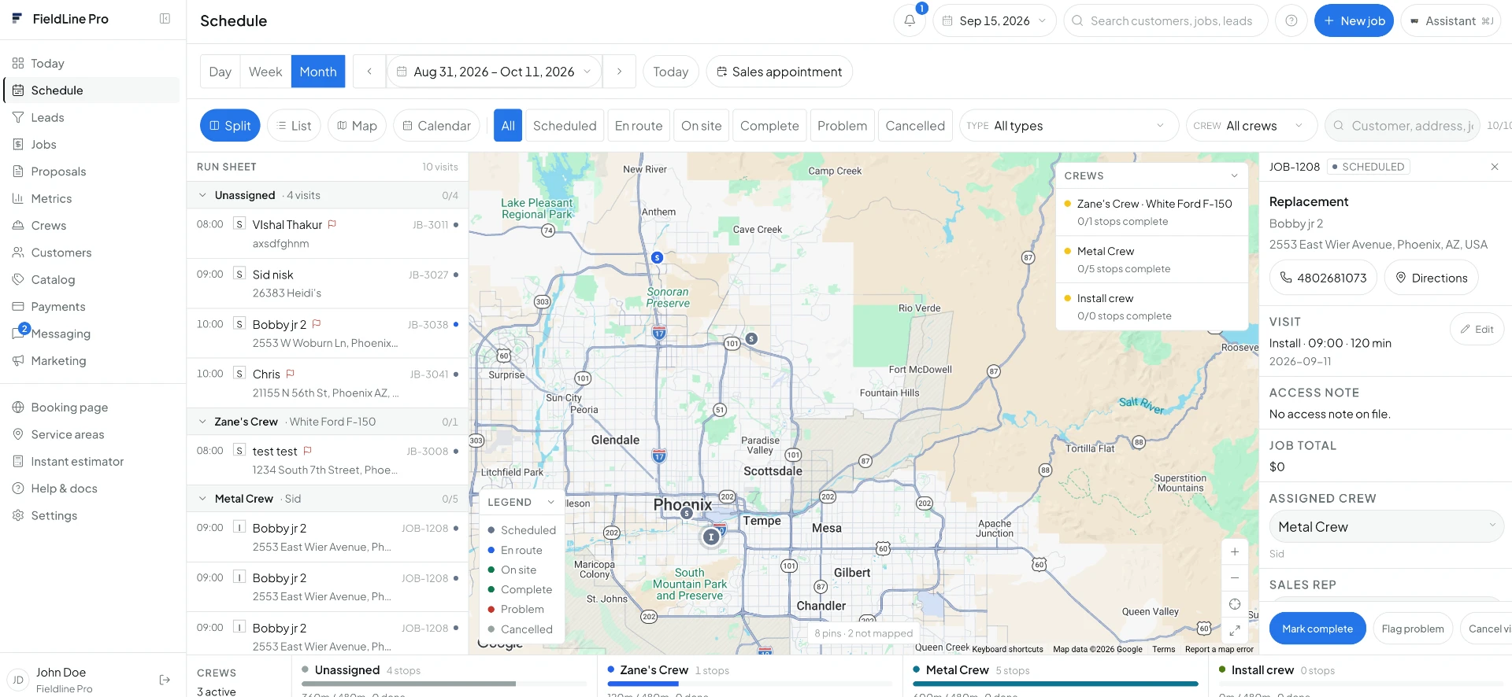Open Settings in the sidebar
Image resolution: width=1512 pixels, height=697 pixels.
pyautogui.click(x=91, y=515)
